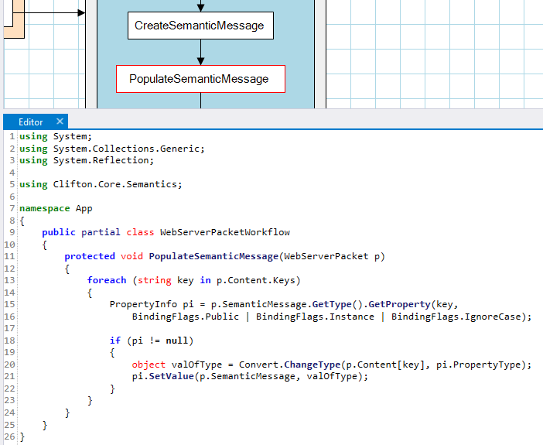The width and height of the screenshot is (543, 445).
Task: Click 'PropertyInfo pi' on line 15
Action: [152, 304]
